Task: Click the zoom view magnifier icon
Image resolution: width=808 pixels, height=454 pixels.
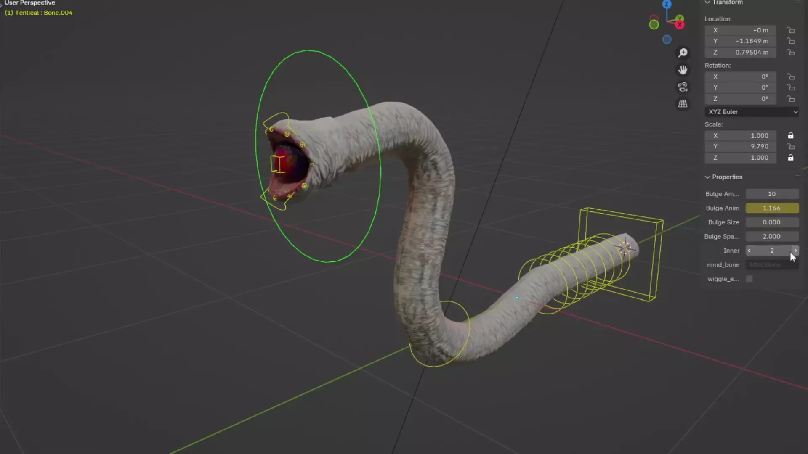Action: pos(683,53)
